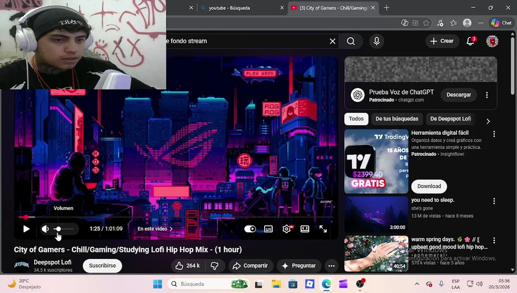Add page to favorites with star
Viewport: 517px width, 293px height.
pyautogui.click(x=426, y=23)
